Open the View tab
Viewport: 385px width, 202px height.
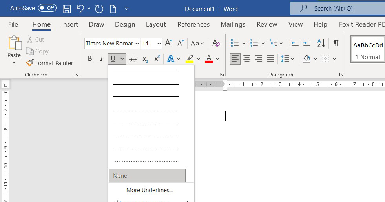[296, 24]
